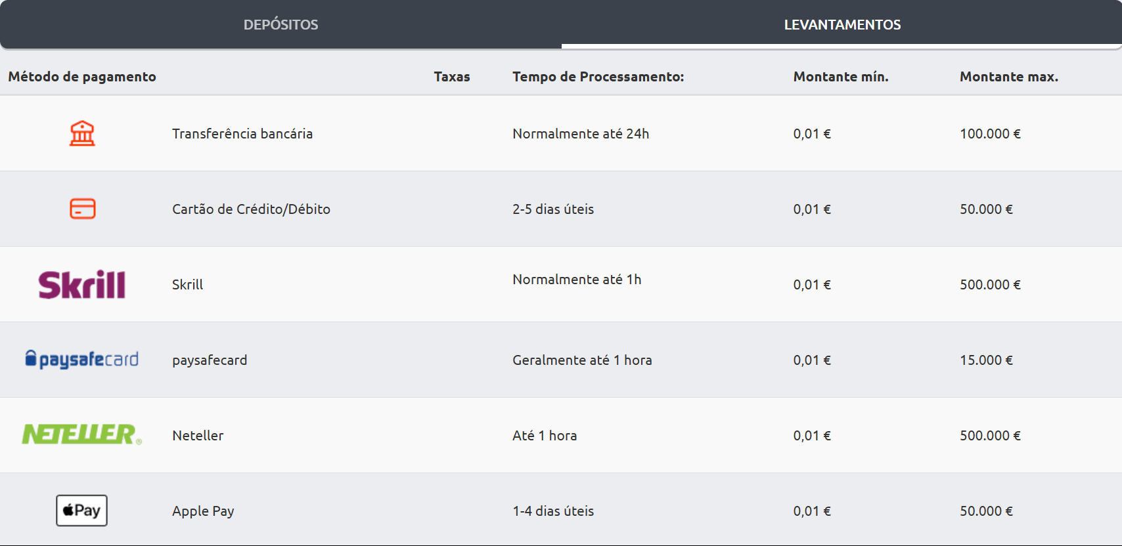The height and width of the screenshot is (546, 1122).
Task: Click the Transferência bancária label
Action: pyautogui.click(x=242, y=134)
